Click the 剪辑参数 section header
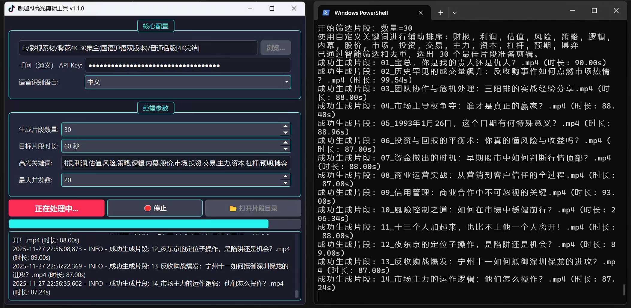The width and height of the screenshot is (631, 308). [156, 108]
